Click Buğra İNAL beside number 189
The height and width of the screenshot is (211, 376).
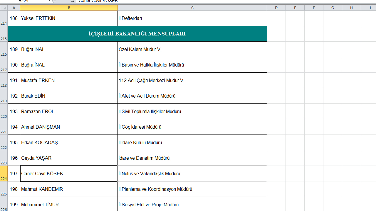click(69, 49)
